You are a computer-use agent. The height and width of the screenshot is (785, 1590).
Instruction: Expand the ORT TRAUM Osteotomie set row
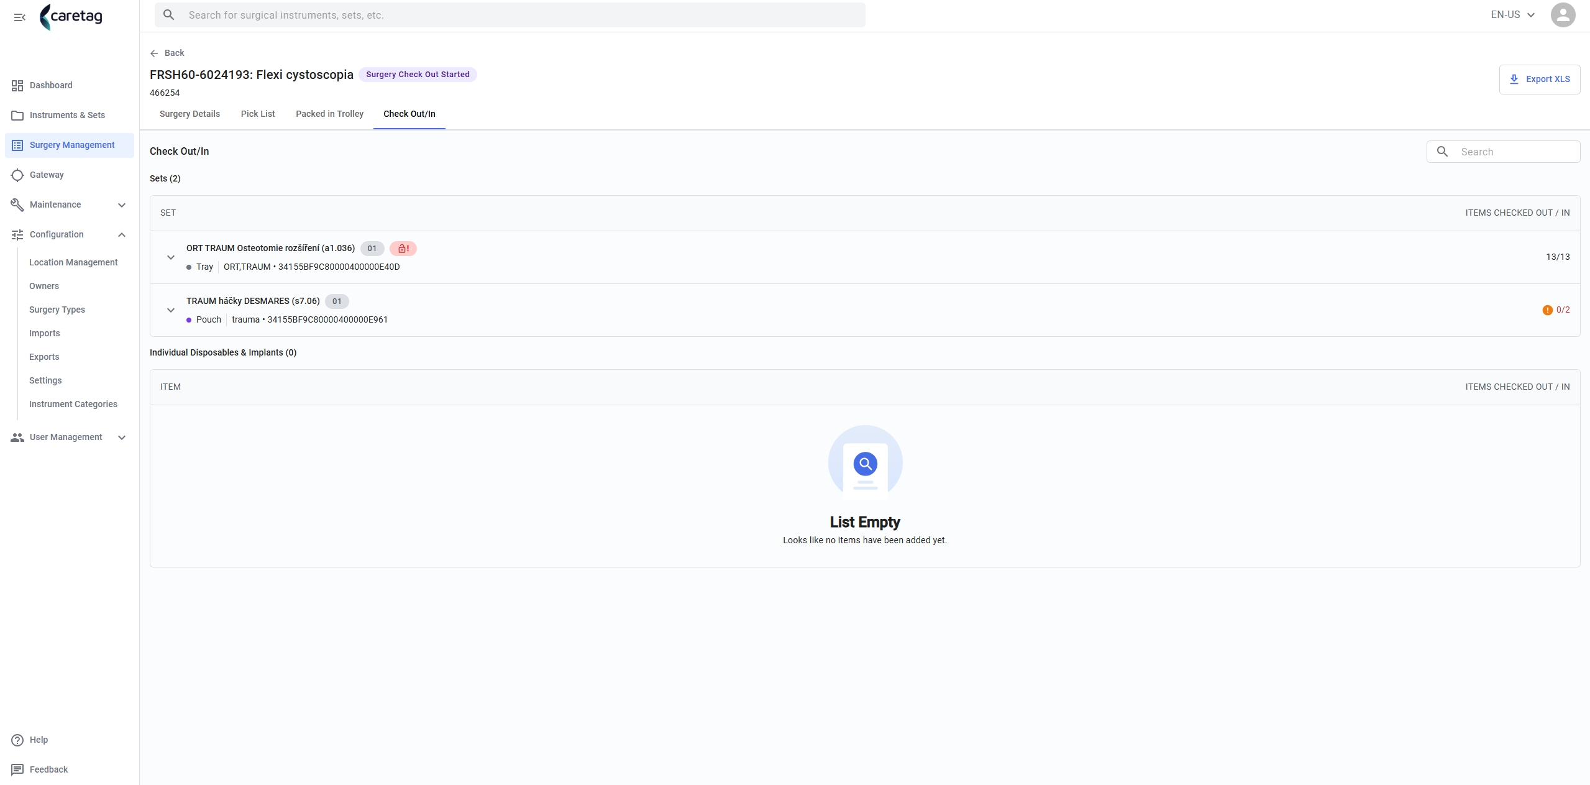(171, 257)
